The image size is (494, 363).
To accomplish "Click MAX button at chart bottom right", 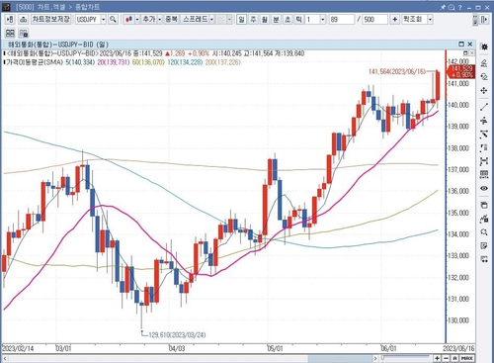I will [467, 358].
